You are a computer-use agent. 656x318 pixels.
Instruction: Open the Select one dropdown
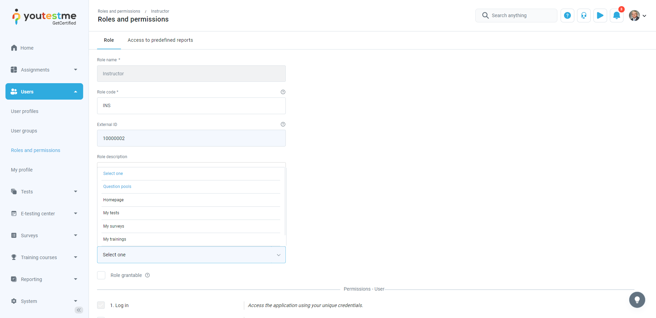[191, 255]
